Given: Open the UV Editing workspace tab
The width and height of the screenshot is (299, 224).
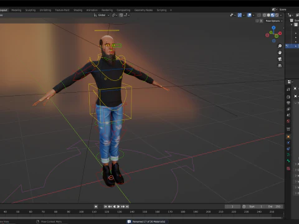Looking at the screenshot, I should (45, 10).
